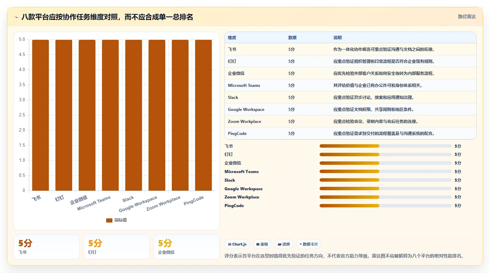Click the Microsoft Teams x-axis label
The width and height of the screenshot is (490, 273).
[94, 204]
